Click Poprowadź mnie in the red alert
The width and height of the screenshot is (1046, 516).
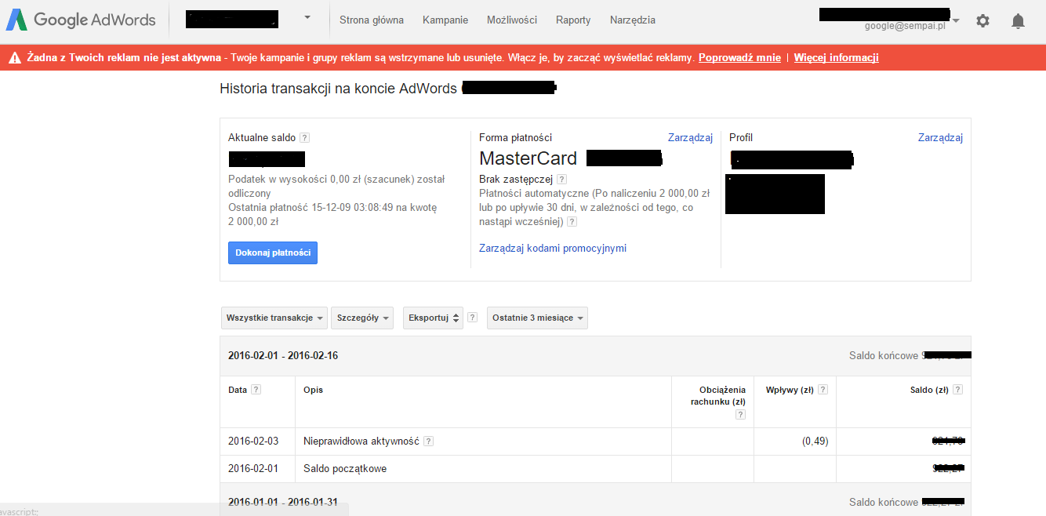click(x=739, y=57)
